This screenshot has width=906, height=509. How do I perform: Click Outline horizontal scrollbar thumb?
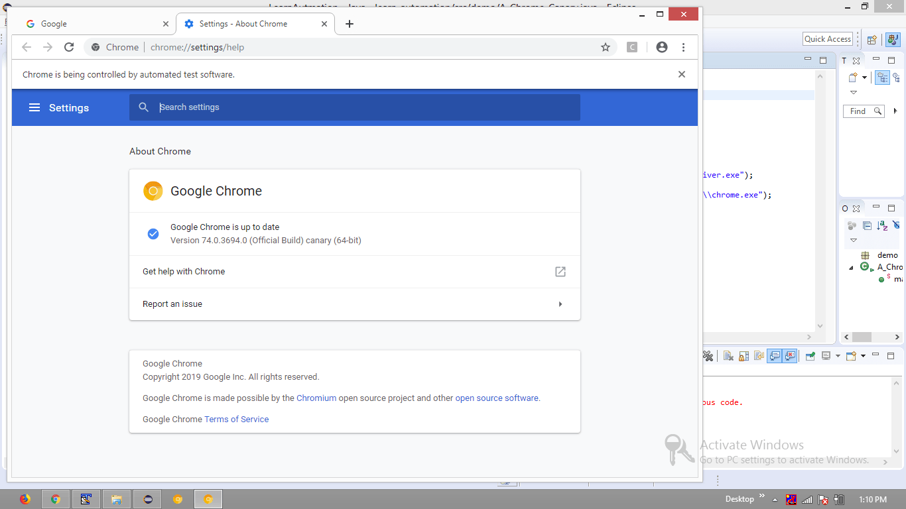click(862, 337)
